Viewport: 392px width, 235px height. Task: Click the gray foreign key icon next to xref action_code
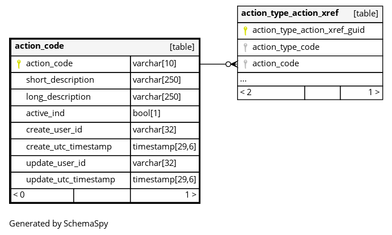(245, 64)
